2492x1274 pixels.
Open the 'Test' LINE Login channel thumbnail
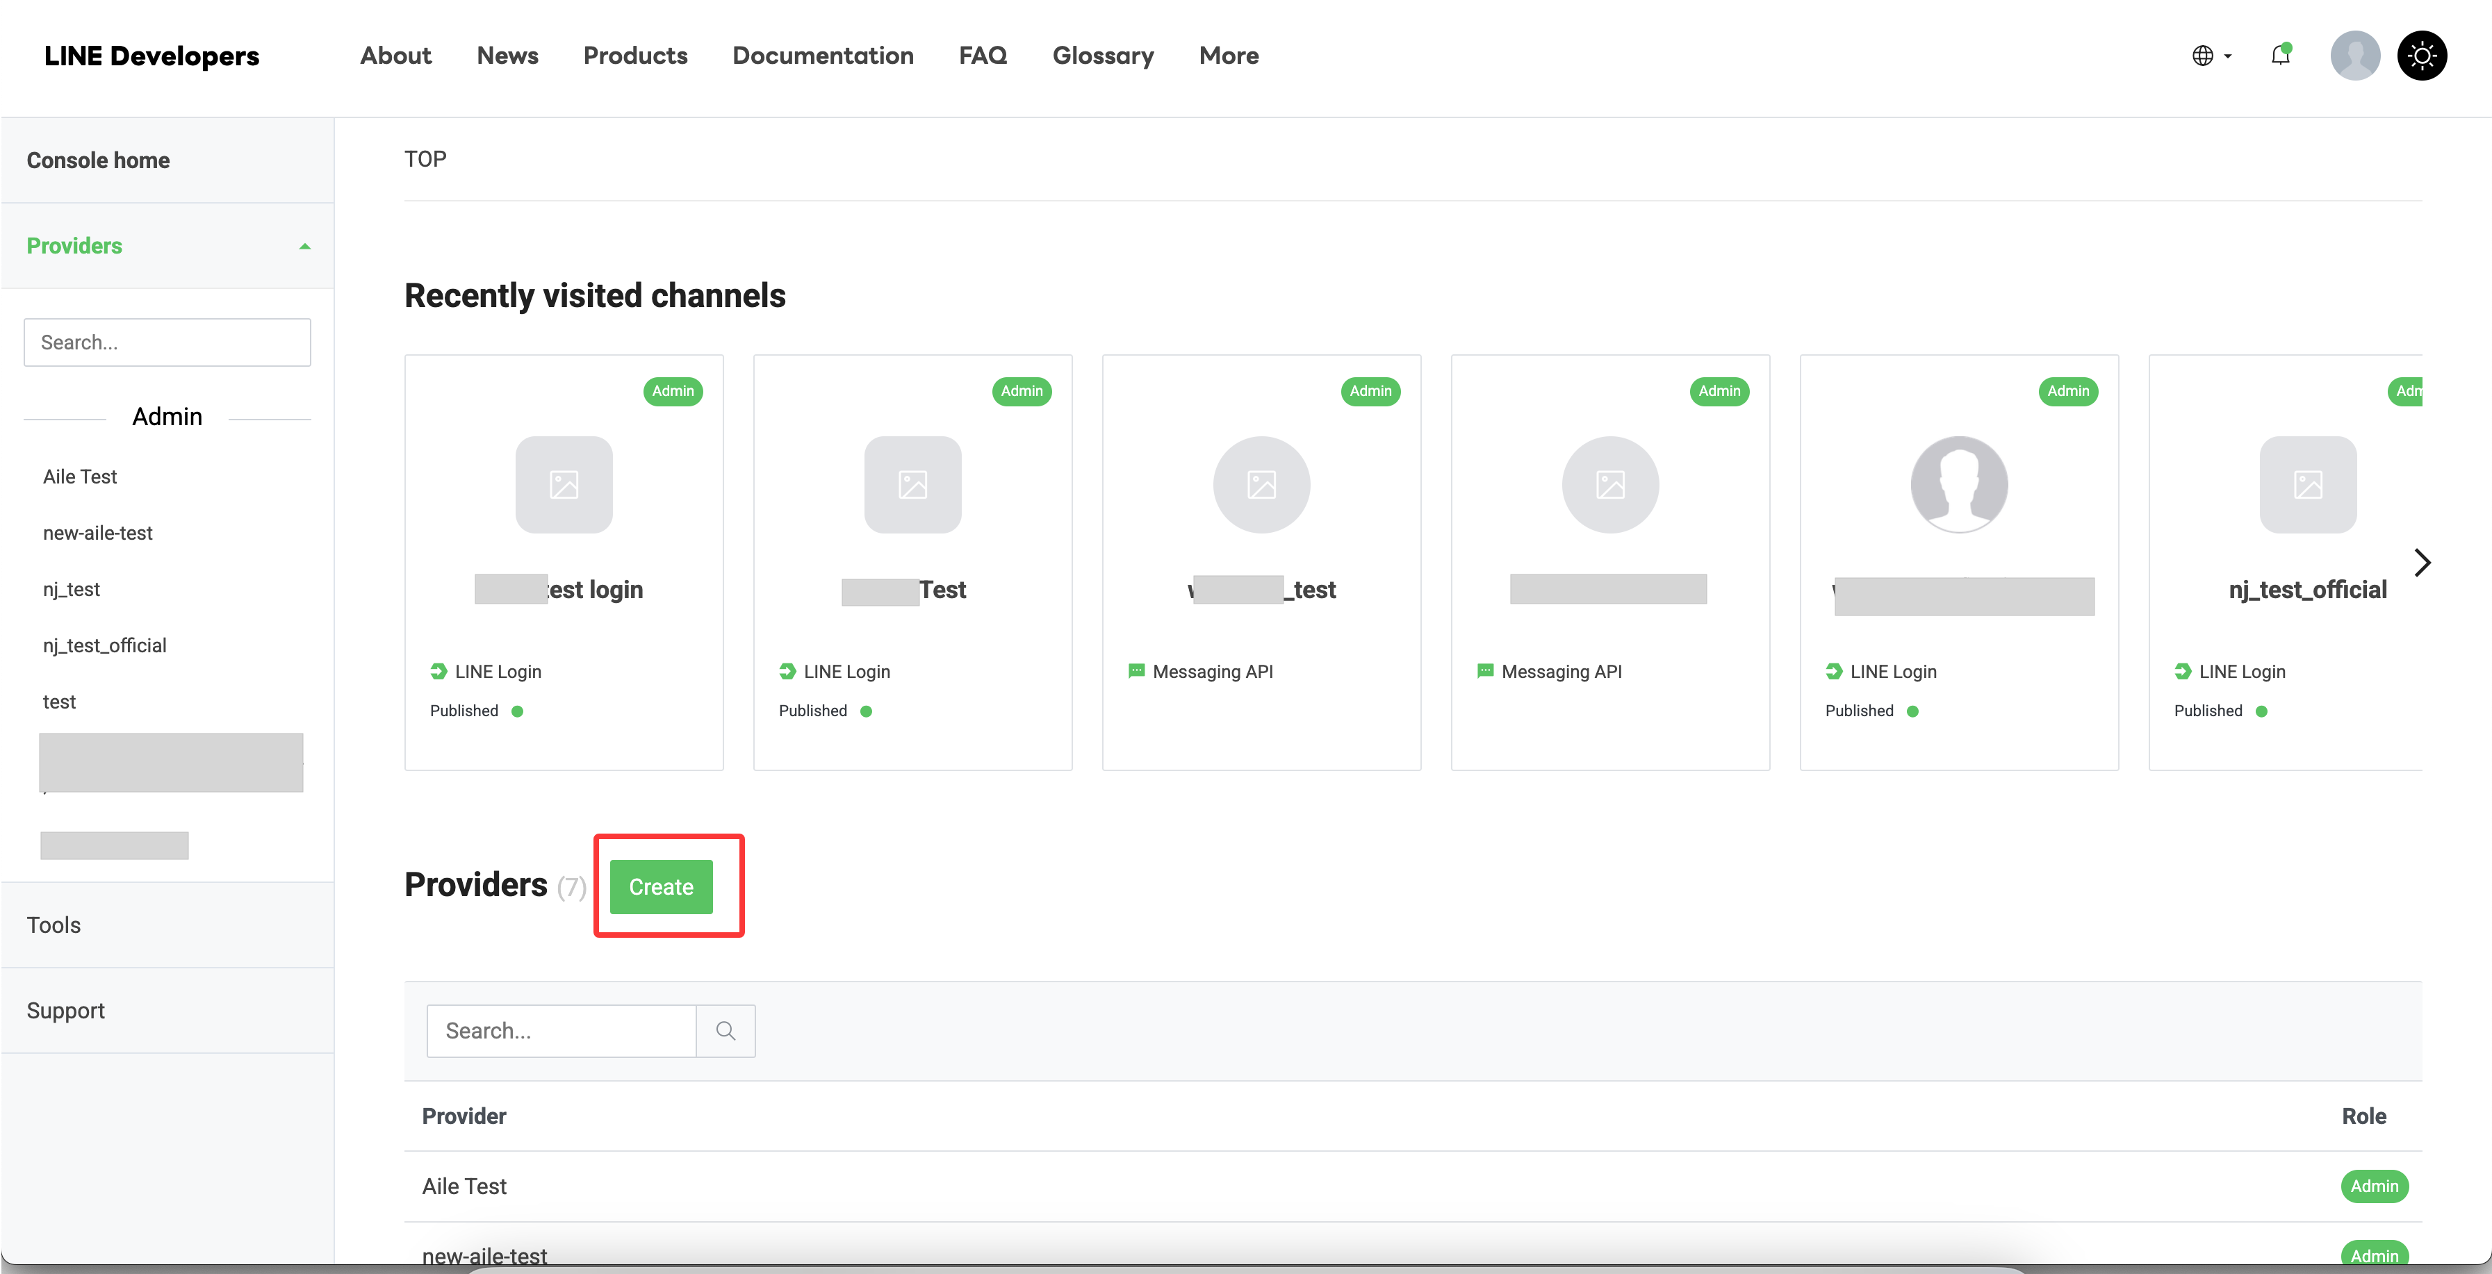(912, 483)
